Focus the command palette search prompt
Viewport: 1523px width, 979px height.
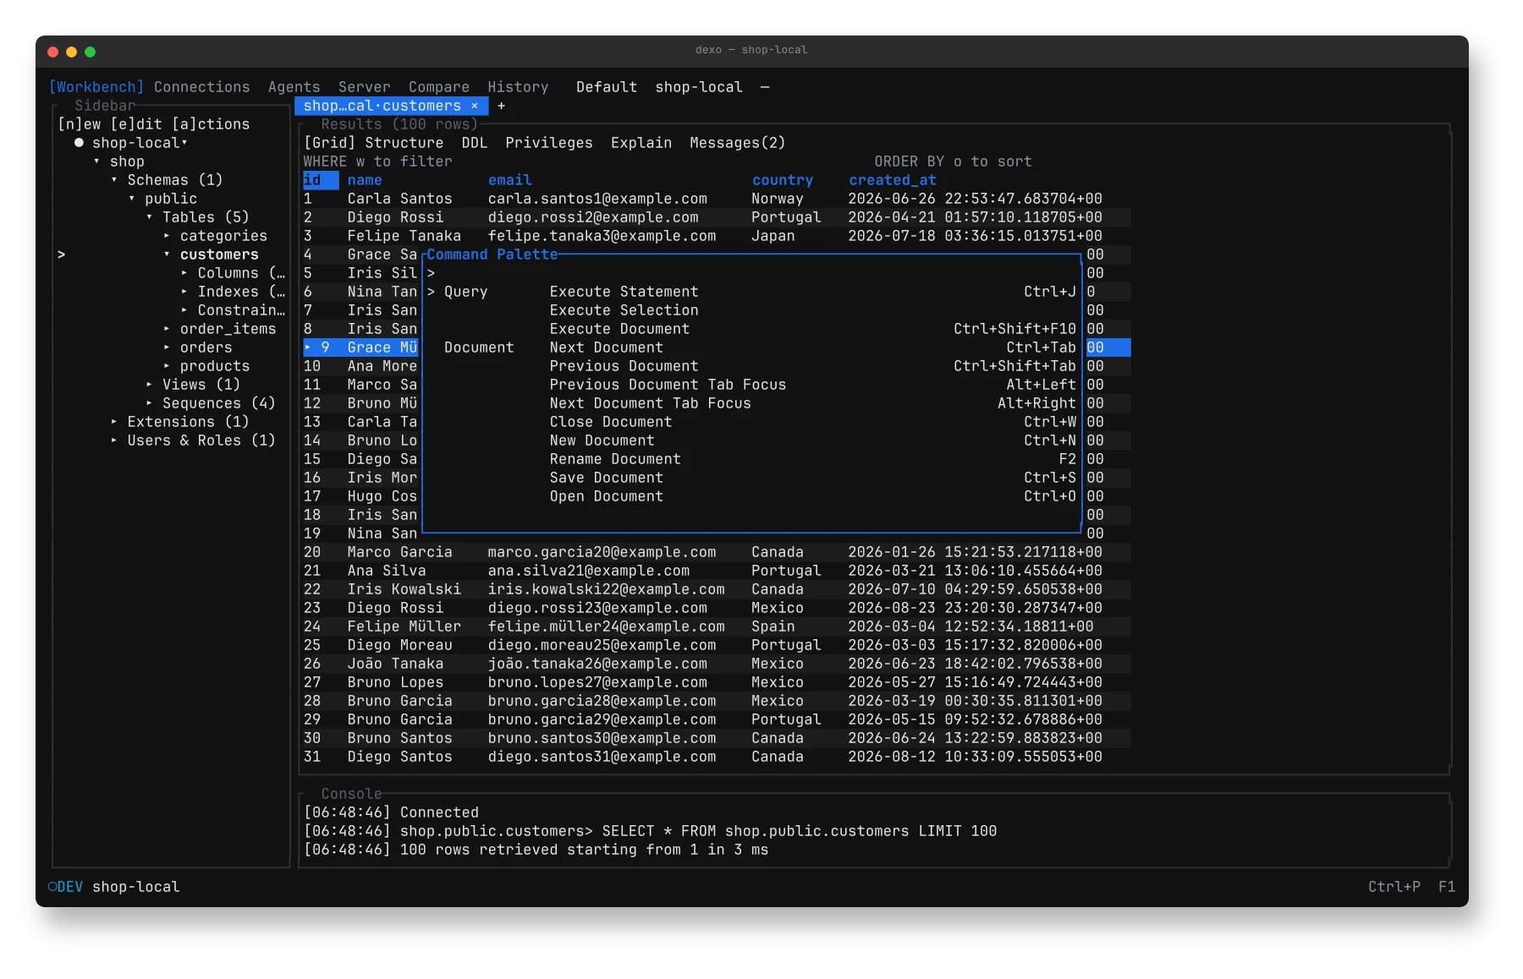(x=751, y=273)
